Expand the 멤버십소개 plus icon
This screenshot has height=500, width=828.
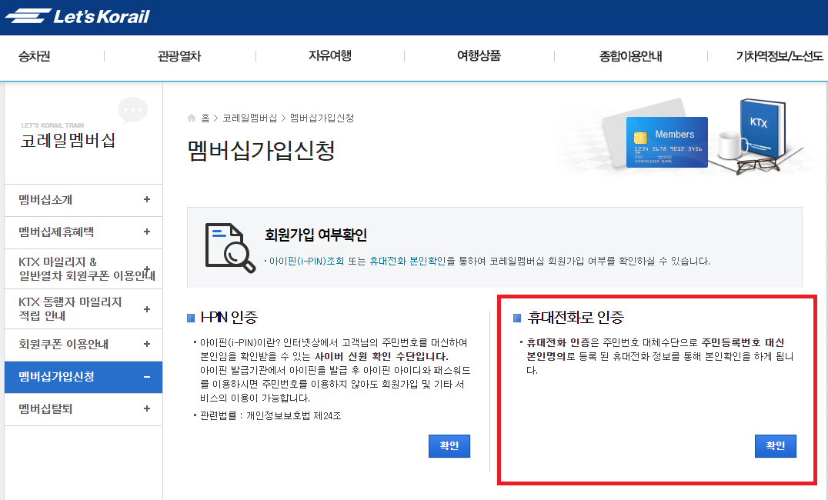pos(147,199)
